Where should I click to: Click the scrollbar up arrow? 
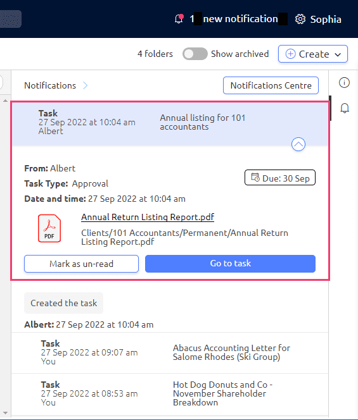tap(5, 101)
